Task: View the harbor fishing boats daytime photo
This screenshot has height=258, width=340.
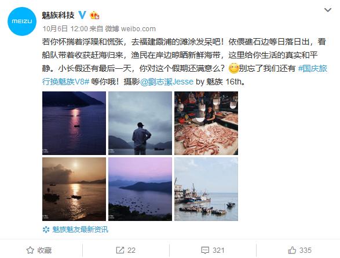Action: 206,189
